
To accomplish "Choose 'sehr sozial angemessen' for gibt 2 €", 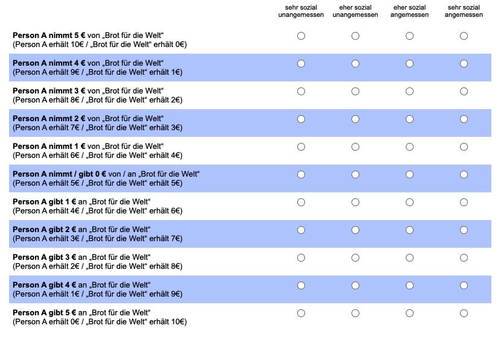I will coord(464,230).
